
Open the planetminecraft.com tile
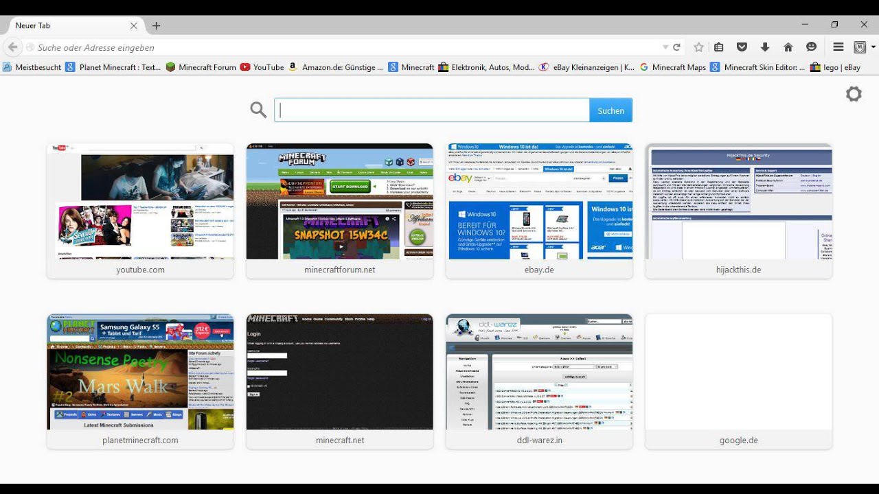click(140, 381)
